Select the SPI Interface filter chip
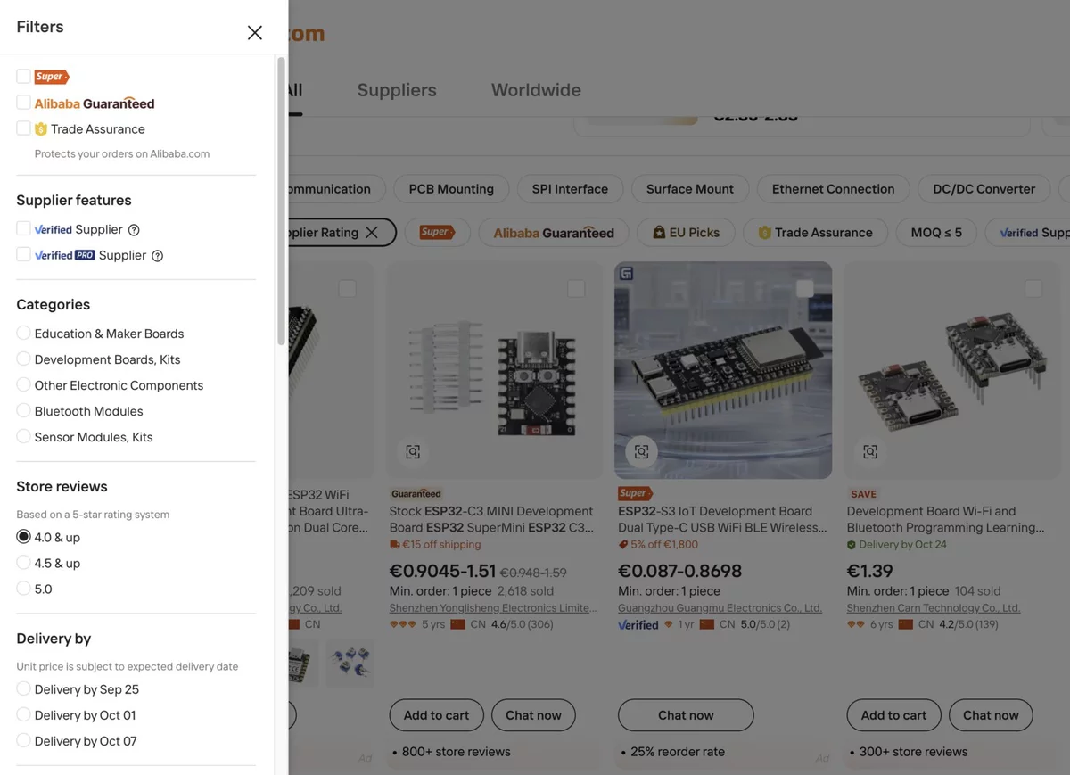The image size is (1070, 775). point(570,189)
